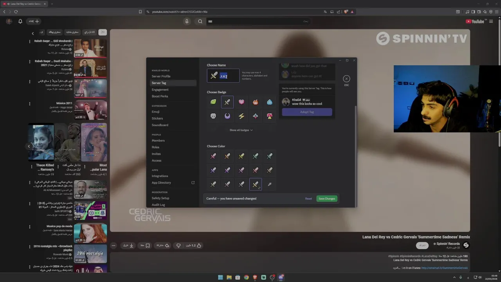Open options menu for 2016 nostalgia mix playlist
The width and height of the screenshot is (501, 282).
tap(30, 246)
